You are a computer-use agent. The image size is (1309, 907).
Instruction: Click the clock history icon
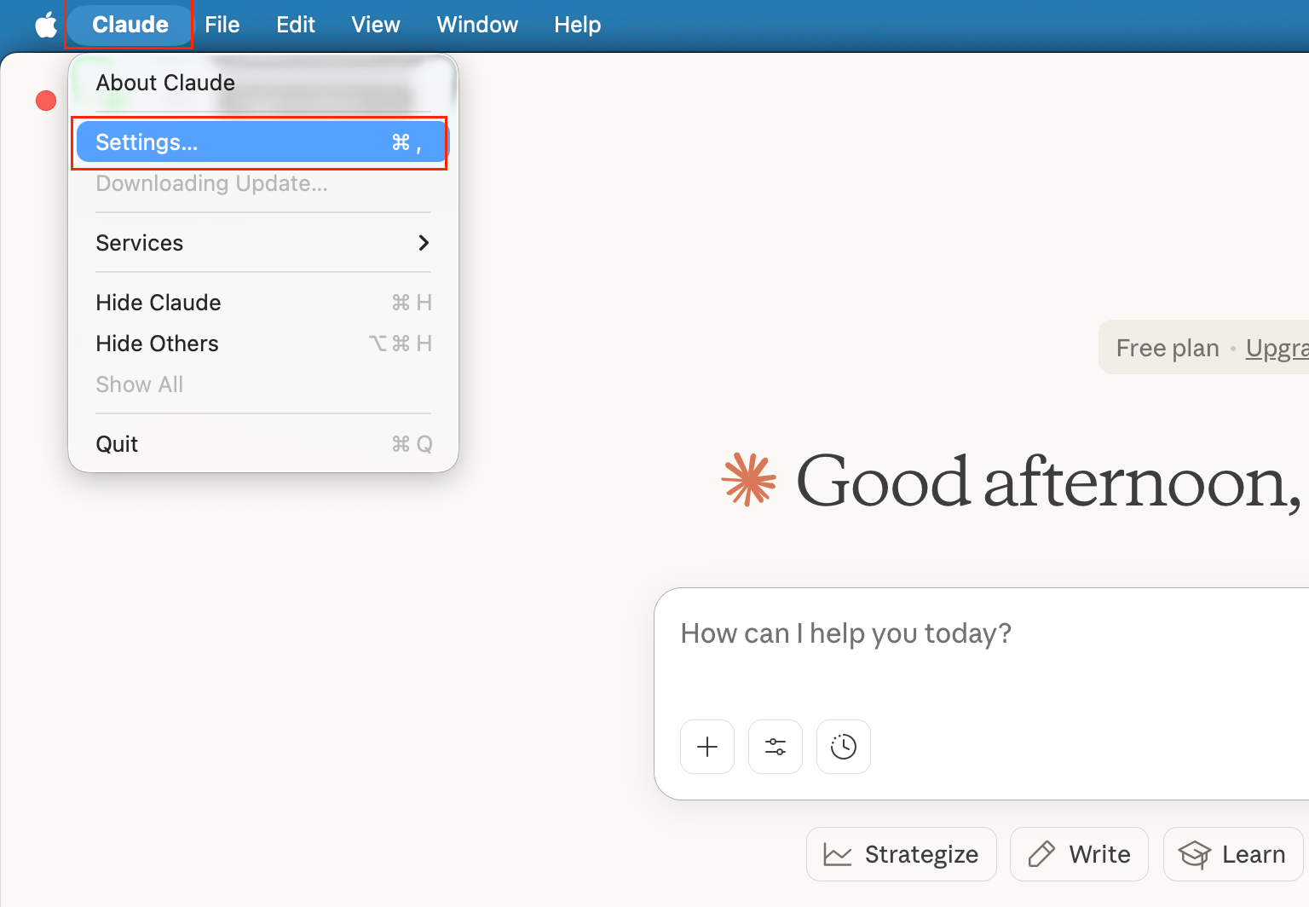[x=844, y=747]
